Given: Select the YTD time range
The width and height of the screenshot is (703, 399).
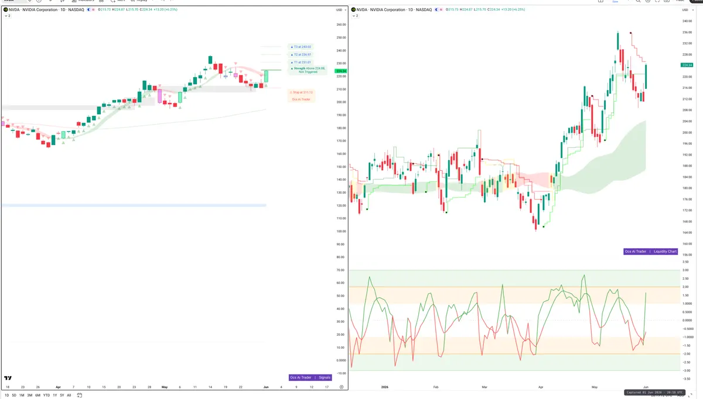Looking at the screenshot, I should tap(46, 395).
